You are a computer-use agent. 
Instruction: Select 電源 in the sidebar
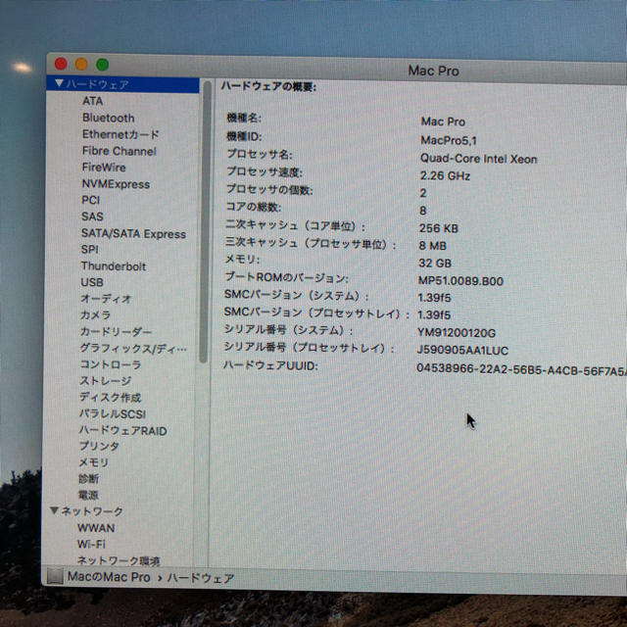coord(88,495)
